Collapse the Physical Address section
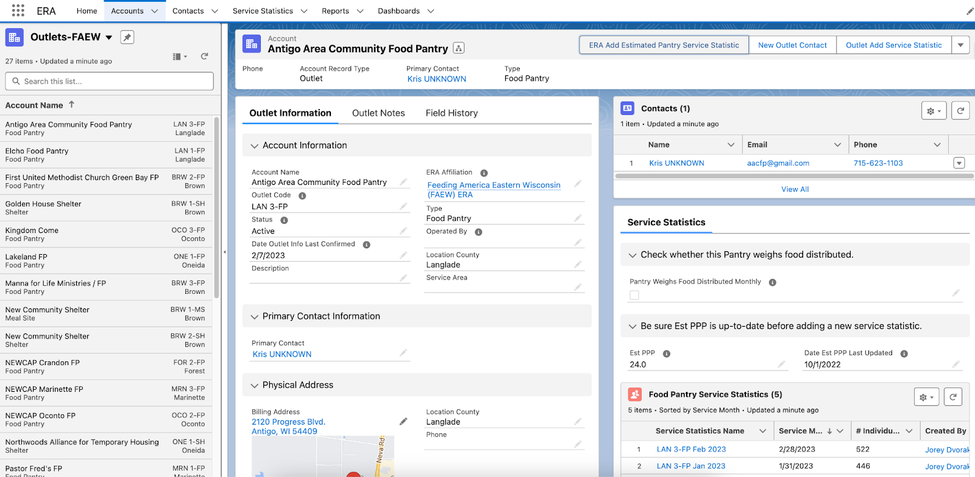The height and width of the screenshot is (477, 975). [255, 386]
